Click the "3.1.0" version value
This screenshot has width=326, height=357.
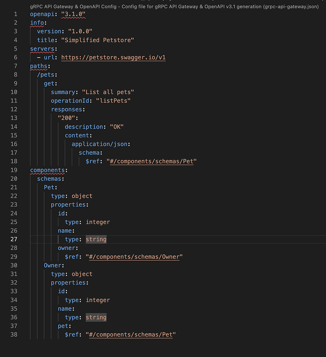point(73,14)
